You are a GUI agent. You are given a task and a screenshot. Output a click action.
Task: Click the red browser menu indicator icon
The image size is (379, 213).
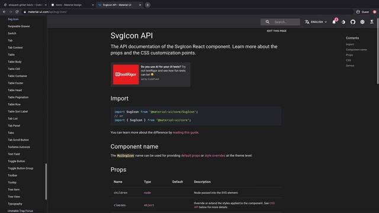tap(375, 12)
